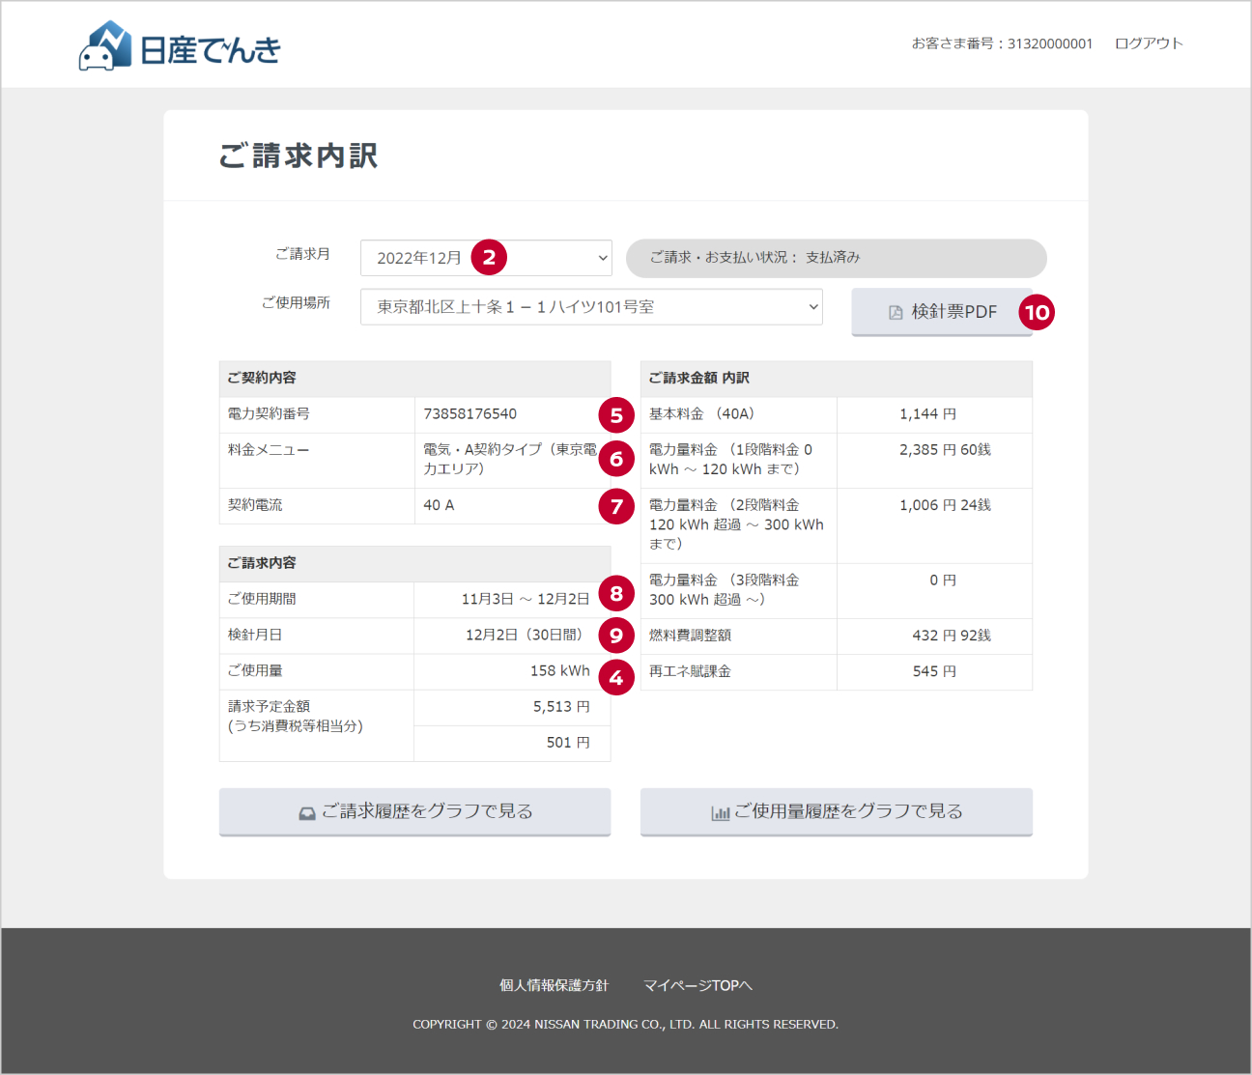Click red annotation badge number 6
Screen dimensions: 1252x1075
click(x=616, y=459)
